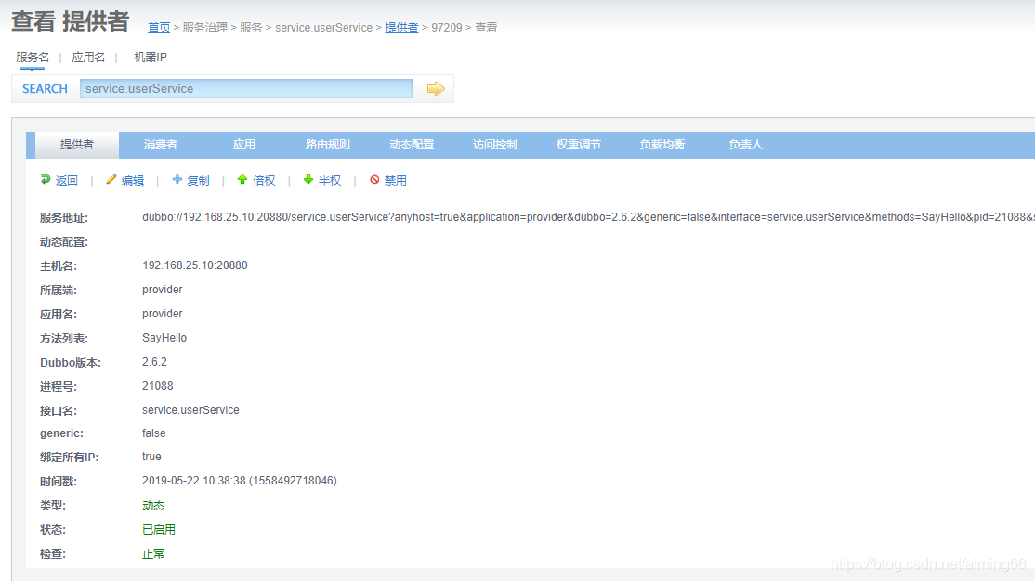The width and height of the screenshot is (1035, 581).
Task: Switch to the 应用 tab
Action: click(243, 145)
